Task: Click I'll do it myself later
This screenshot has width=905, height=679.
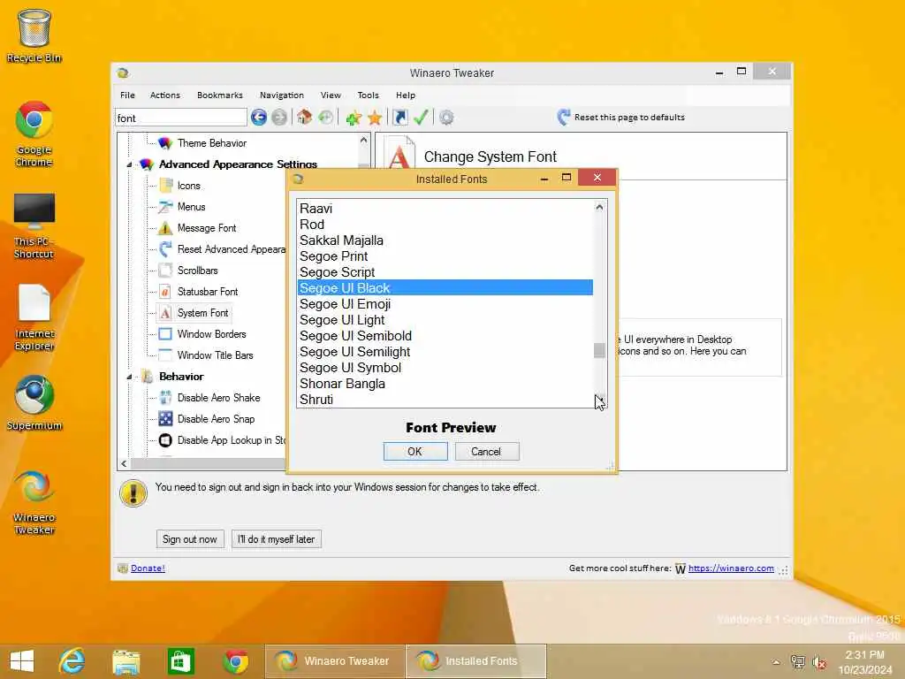Action: pyautogui.click(x=277, y=539)
